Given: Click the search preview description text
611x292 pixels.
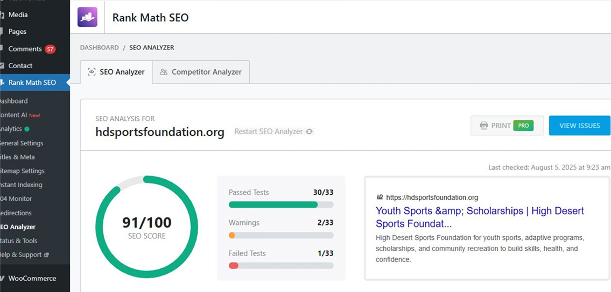Looking at the screenshot, I should (x=480, y=249).
